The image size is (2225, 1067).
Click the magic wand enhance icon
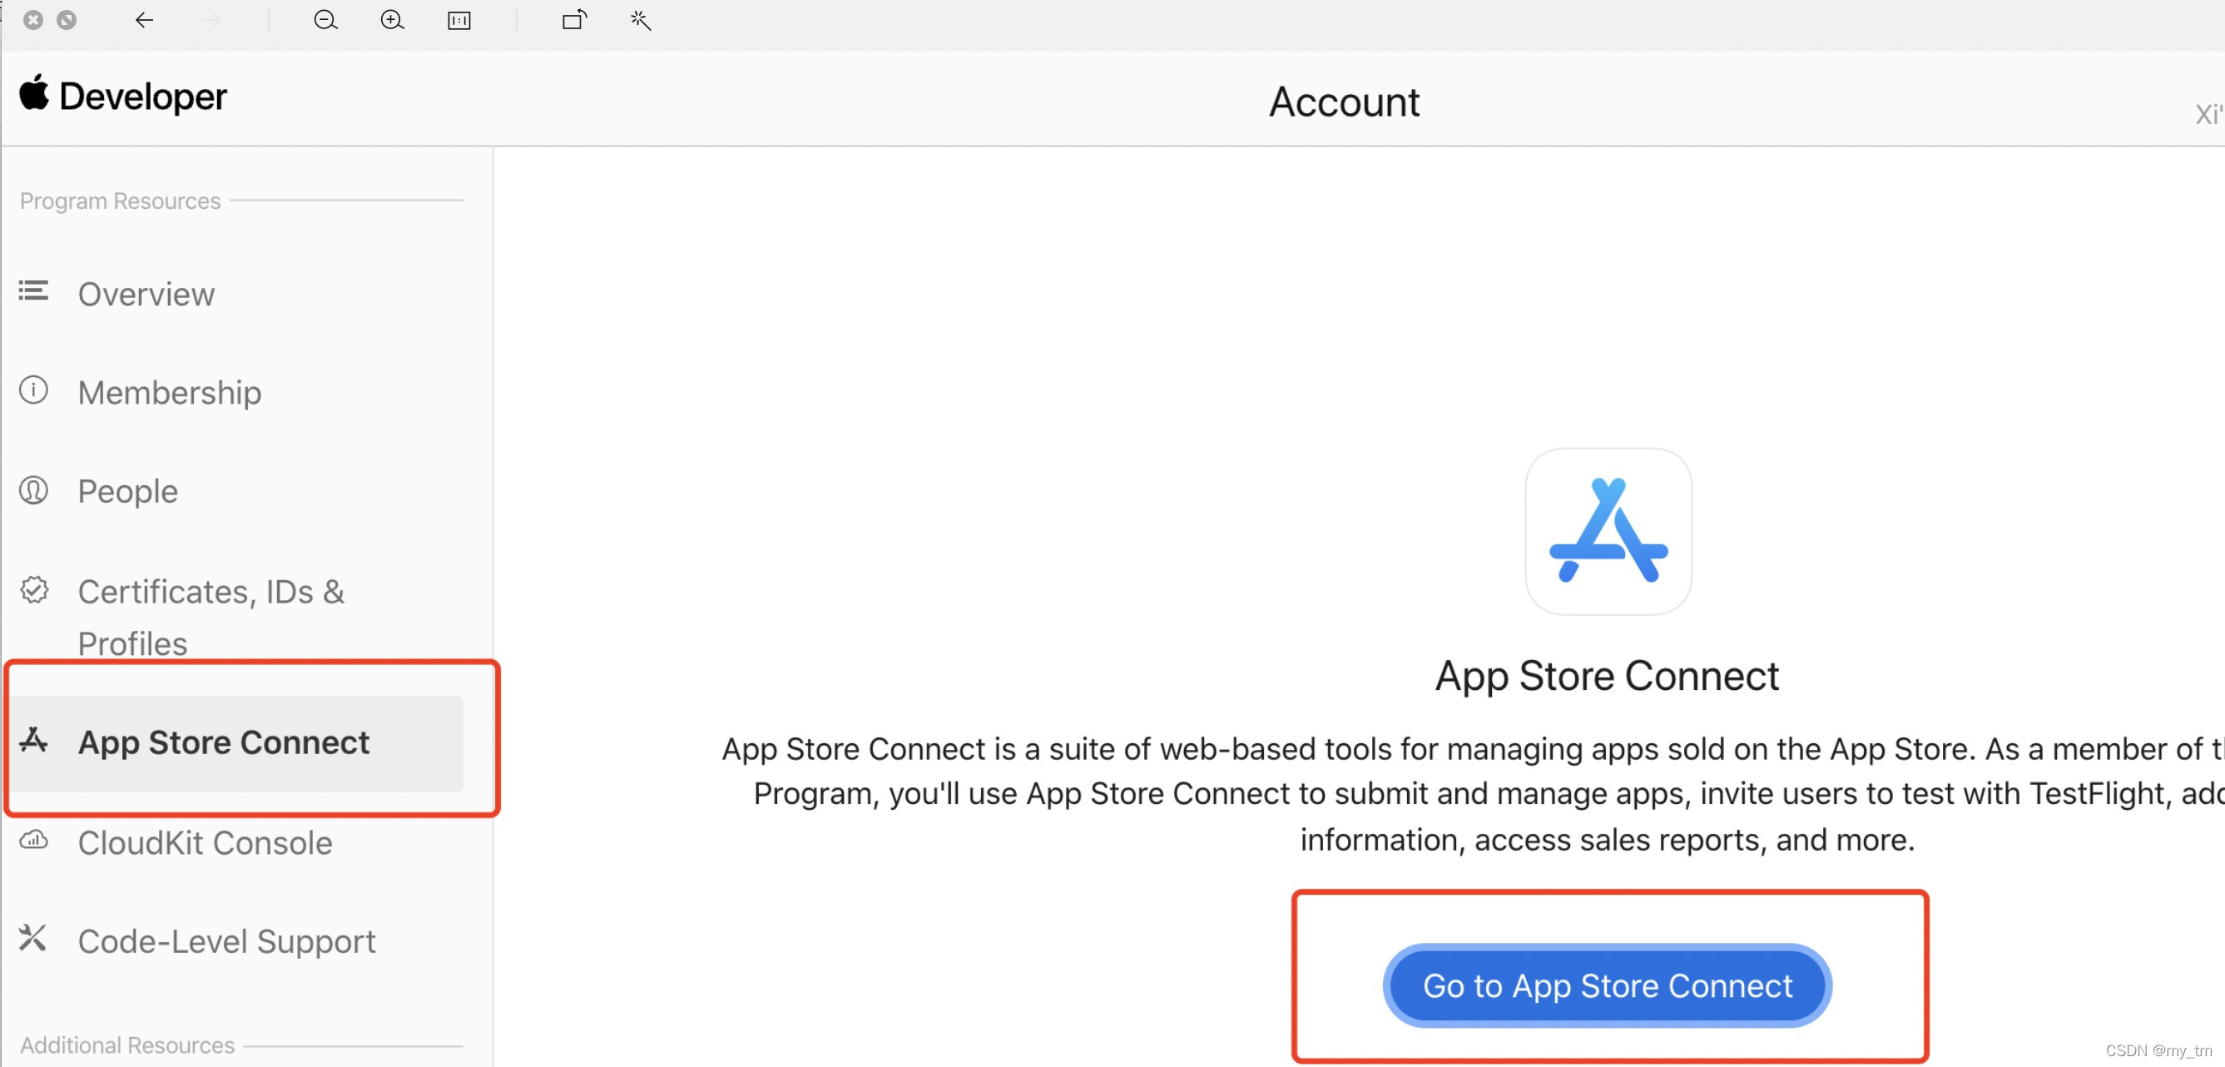pos(640,20)
